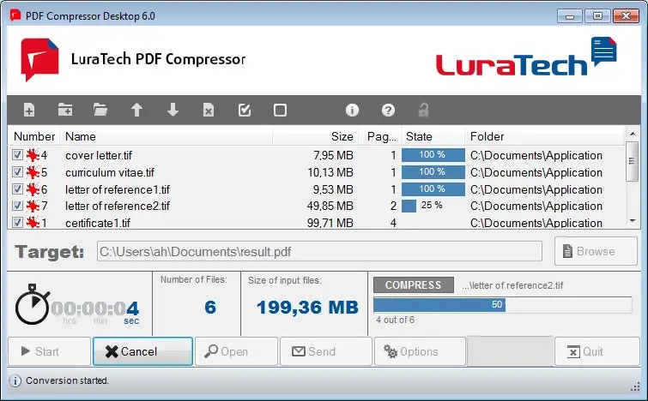Click the add folder toolbar icon
Screen dimensions: 648x401
point(65,111)
